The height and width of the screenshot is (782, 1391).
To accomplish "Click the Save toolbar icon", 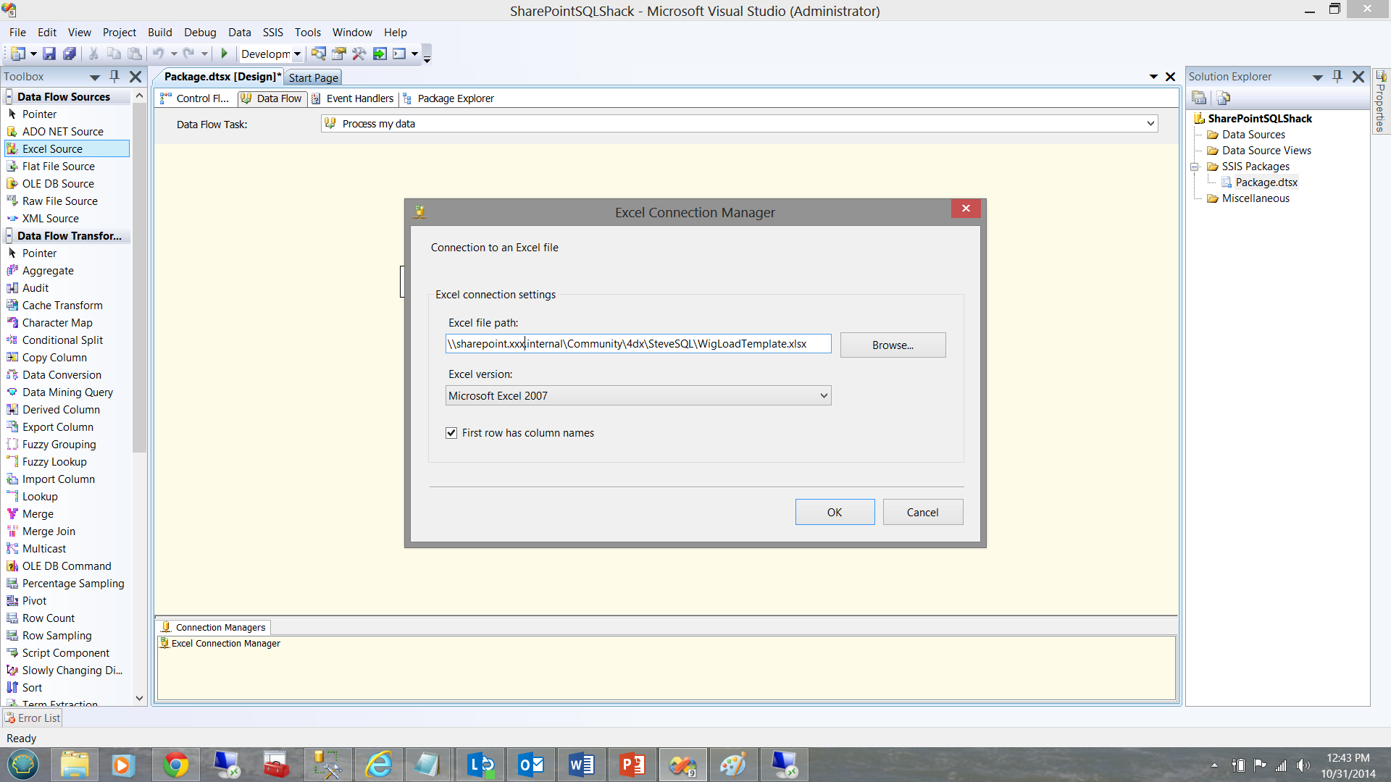I will (49, 54).
